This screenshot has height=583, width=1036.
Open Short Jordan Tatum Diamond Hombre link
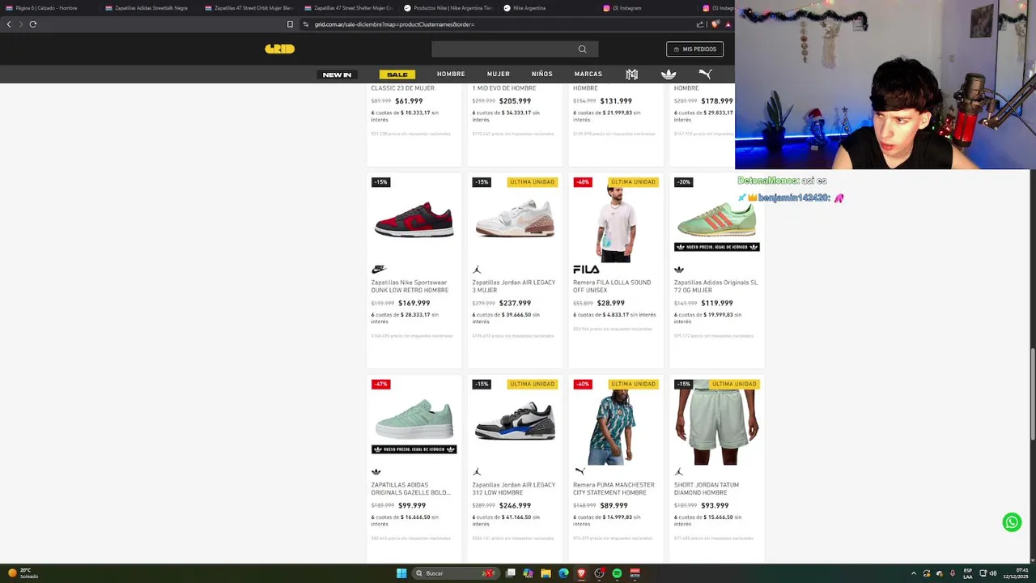(707, 489)
